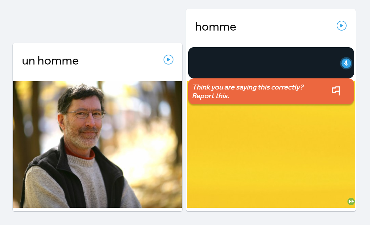The image size is (370, 225).
Task: Skip ahead with green fast-forward icon
Action: point(351,202)
